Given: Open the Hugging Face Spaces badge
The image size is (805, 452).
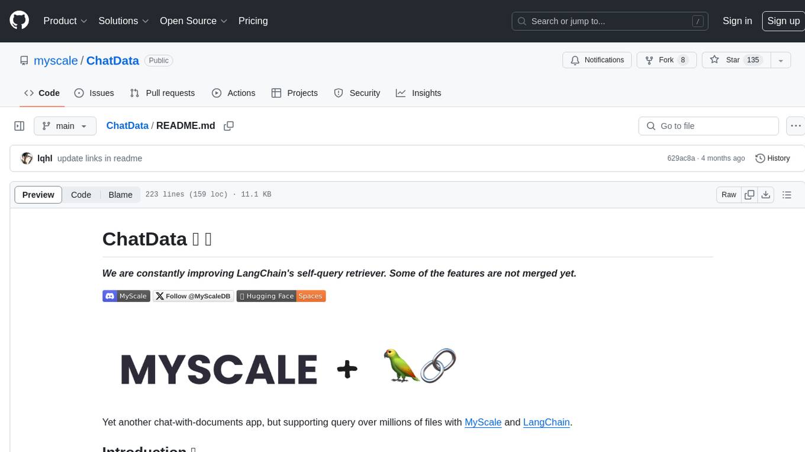Looking at the screenshot, I should 281,296.
